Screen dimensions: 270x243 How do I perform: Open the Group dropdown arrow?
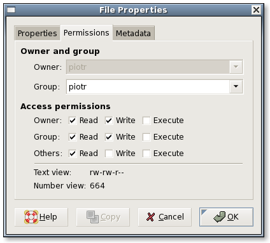click(236, 86)
